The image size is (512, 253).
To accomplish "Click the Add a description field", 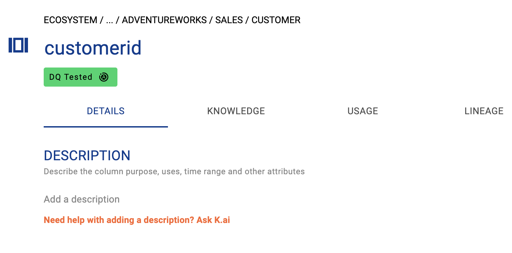I will click(82, 199).
